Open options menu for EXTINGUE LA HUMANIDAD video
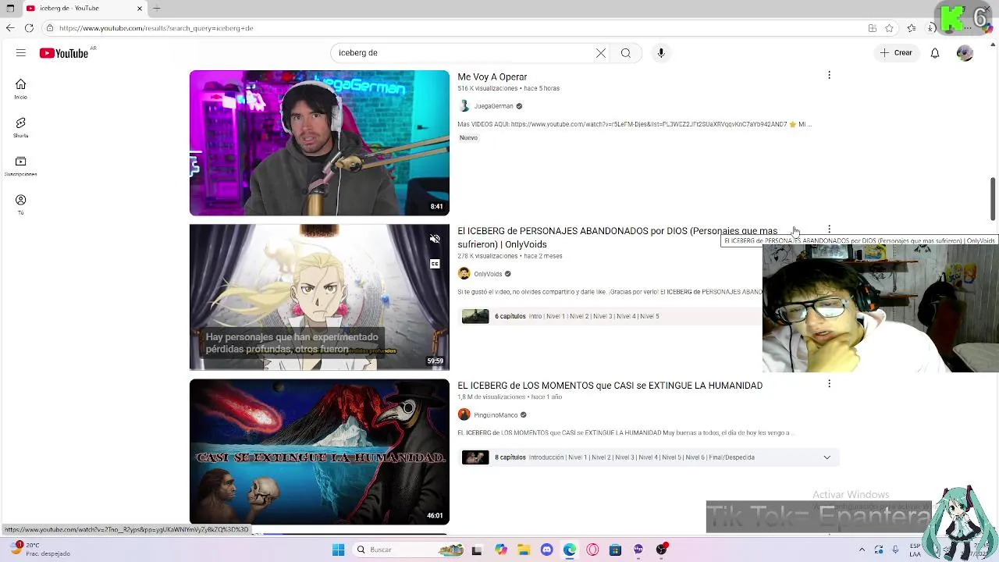The width and height of the screenshot is (999, 562). [829, 384]
